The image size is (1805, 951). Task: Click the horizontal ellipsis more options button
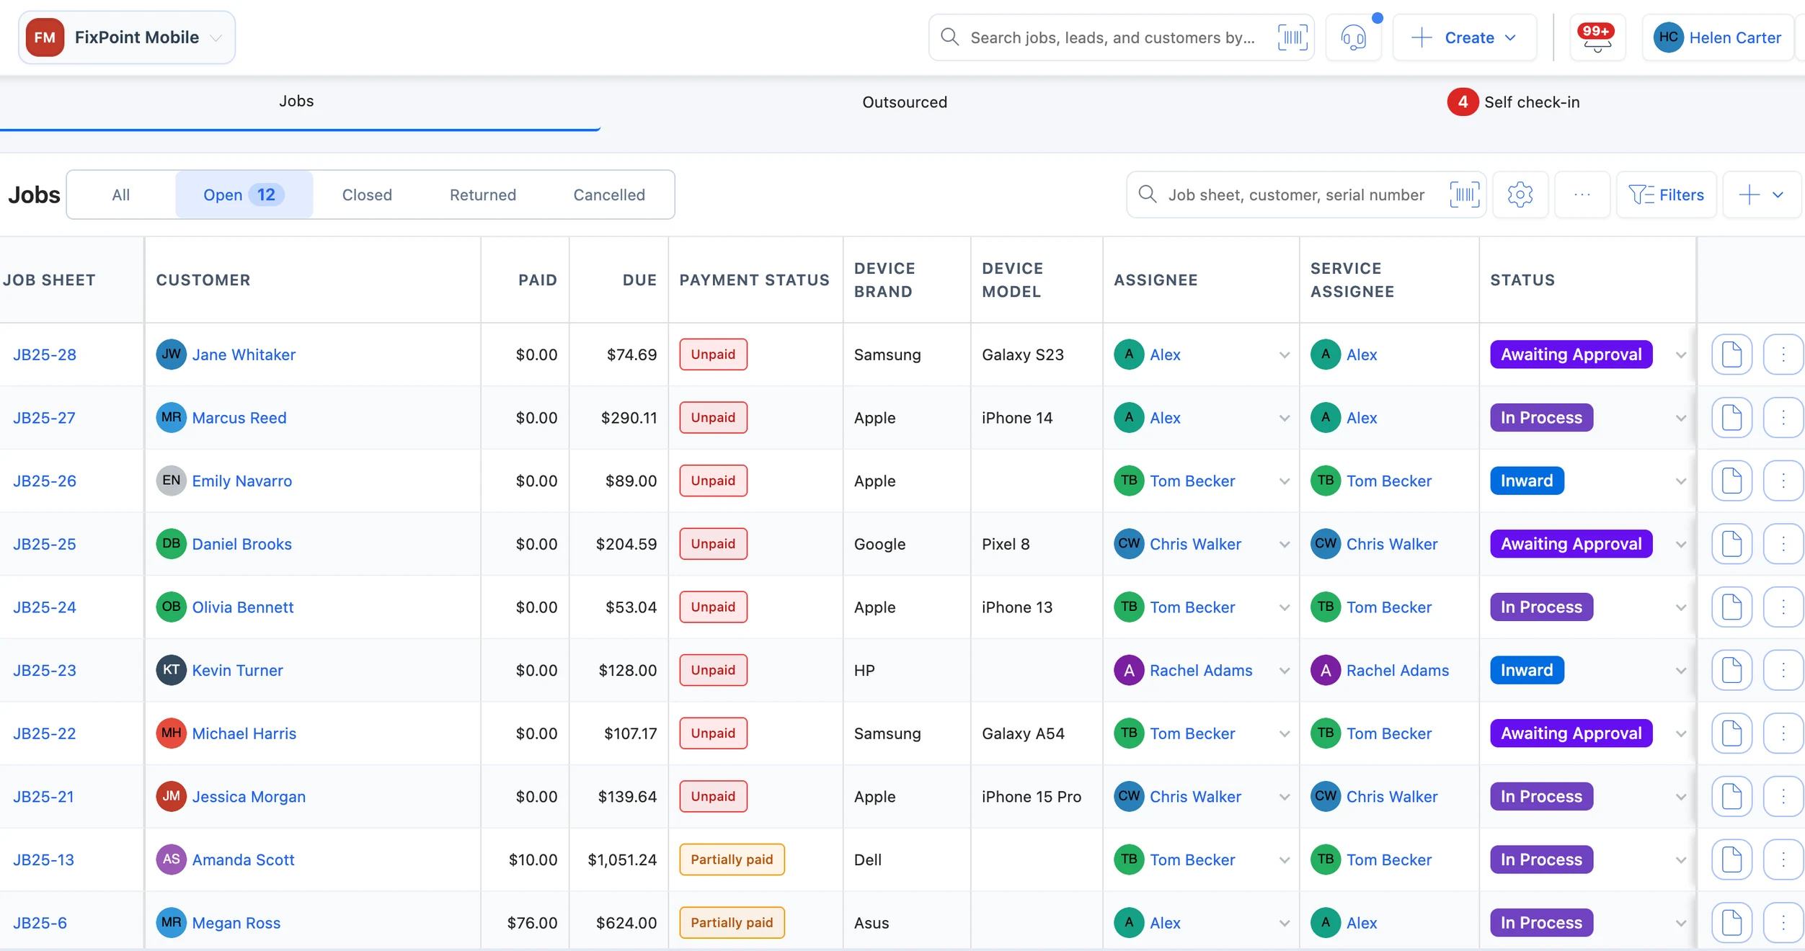pos(1582,195)
